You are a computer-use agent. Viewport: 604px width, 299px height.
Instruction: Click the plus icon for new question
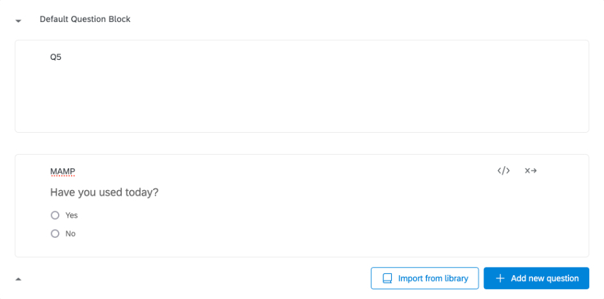tap(500, 278)
